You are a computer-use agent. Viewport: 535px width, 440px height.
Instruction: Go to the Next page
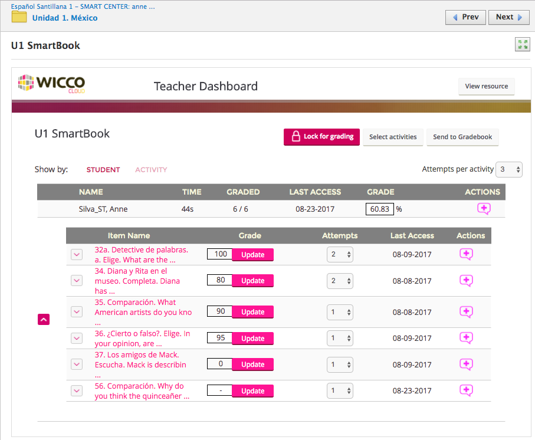tap(508, 17)
